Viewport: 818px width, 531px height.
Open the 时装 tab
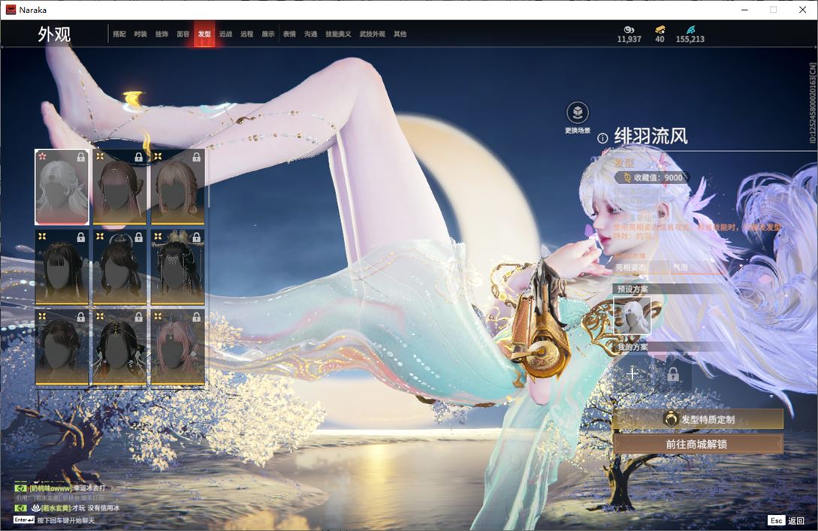coord(140,34)
